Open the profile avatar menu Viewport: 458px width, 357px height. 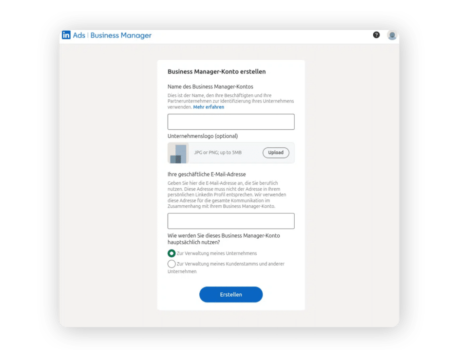392,36
